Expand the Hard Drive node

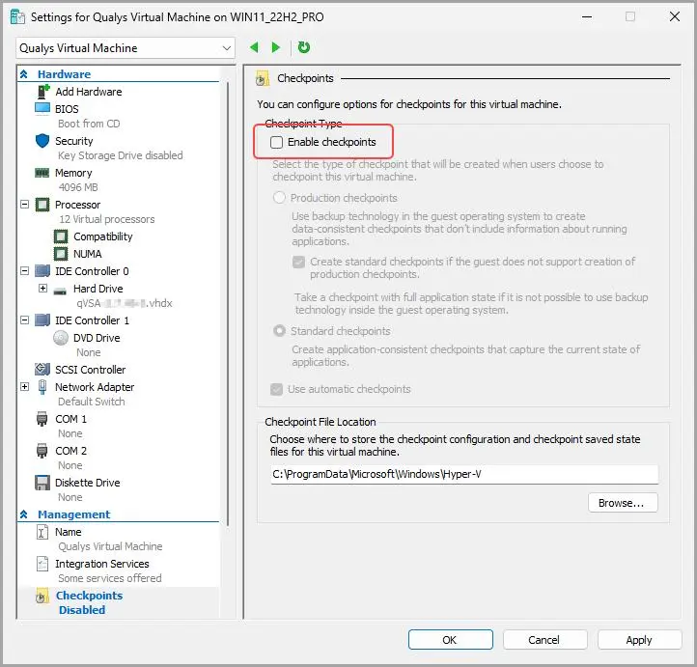pyautogui.click(x=42, y=289)
